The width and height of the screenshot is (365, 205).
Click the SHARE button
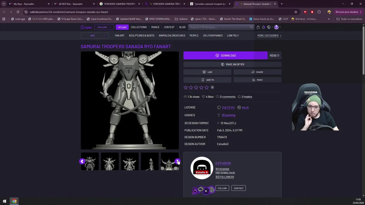257,72
